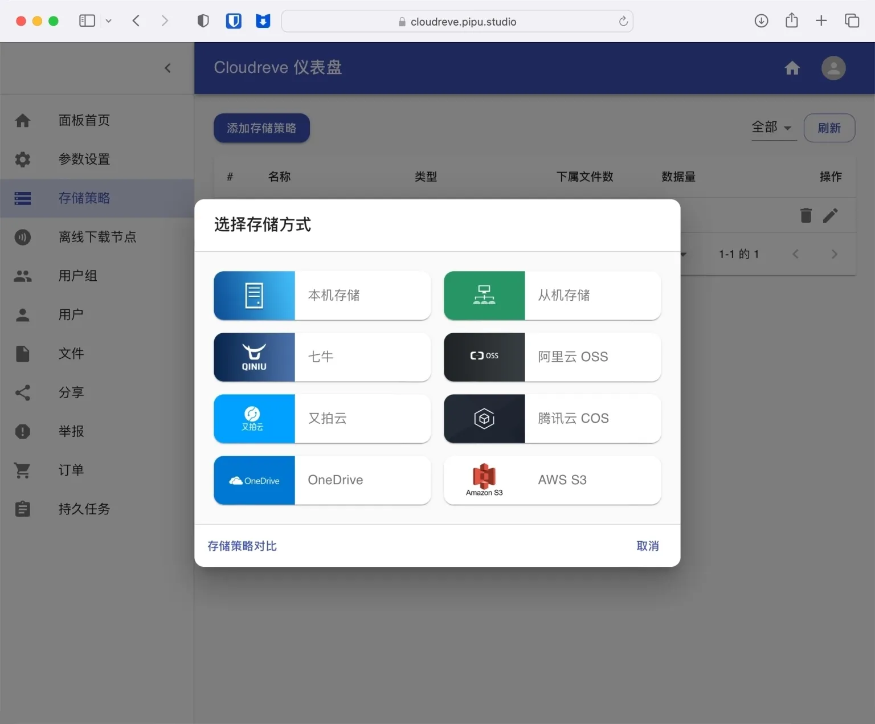Open 持久任务 clipboard icon in sidebar
The width and height of the screenshot is (875, 724).
click(x=23, y=509)
